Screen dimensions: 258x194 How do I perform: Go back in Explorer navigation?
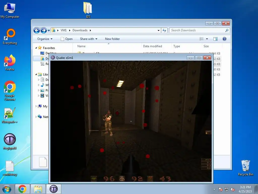click(37, 30)
